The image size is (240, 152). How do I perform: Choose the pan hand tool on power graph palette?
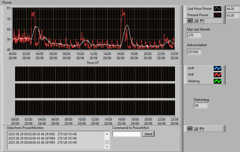(202, 21)
